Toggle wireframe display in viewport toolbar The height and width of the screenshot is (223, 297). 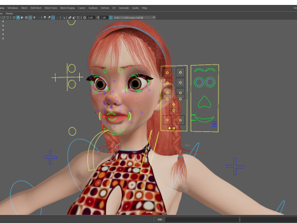[x=14, y=17]
